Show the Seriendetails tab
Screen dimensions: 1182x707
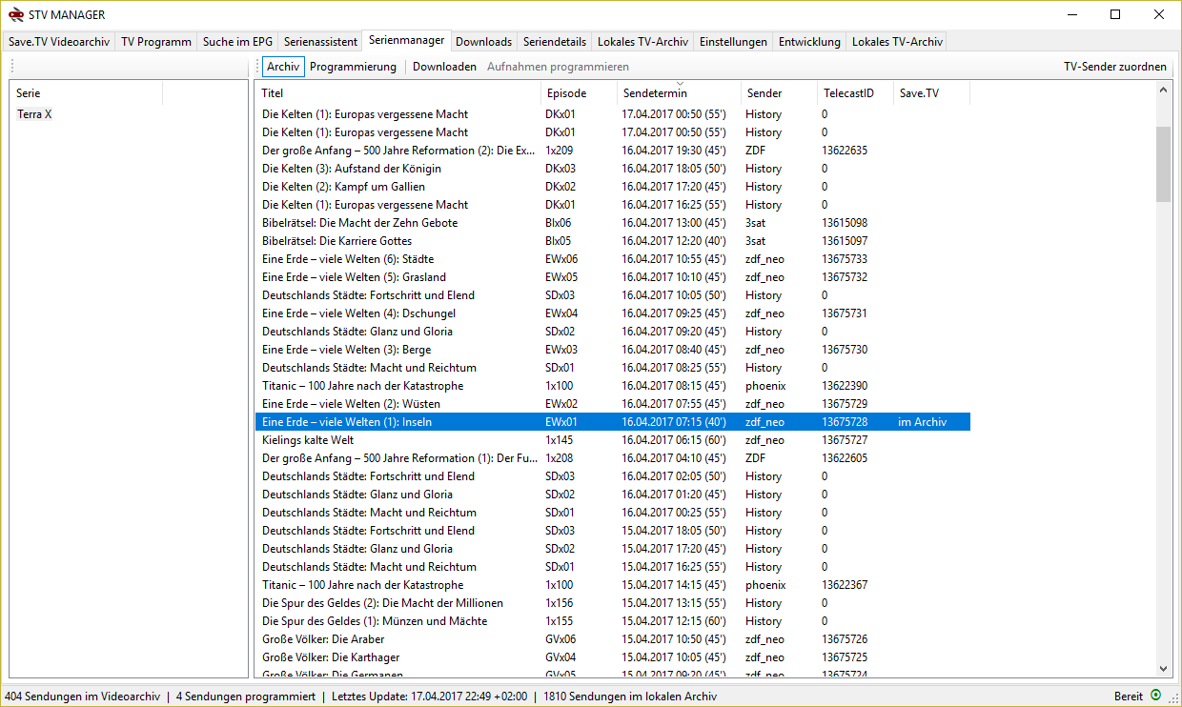coord(555,42)
